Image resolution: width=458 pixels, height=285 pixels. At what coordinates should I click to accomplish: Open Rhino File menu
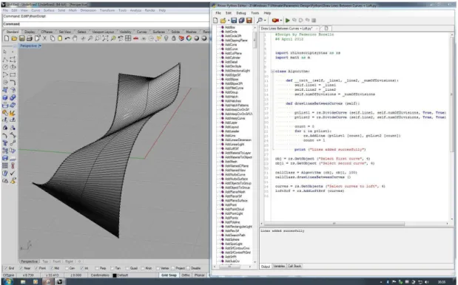(6, 10)
